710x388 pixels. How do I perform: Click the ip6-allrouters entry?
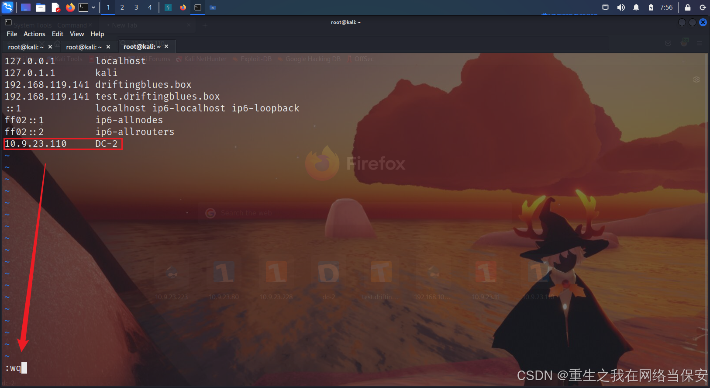click(135, 132)
